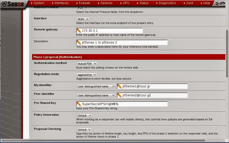Open the Status menu
229x143 pixels.
click(x=143, y=3)
